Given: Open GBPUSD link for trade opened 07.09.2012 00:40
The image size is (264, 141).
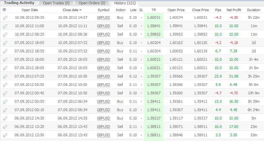Looking at the screenshot, I should (x=104, y=93).
